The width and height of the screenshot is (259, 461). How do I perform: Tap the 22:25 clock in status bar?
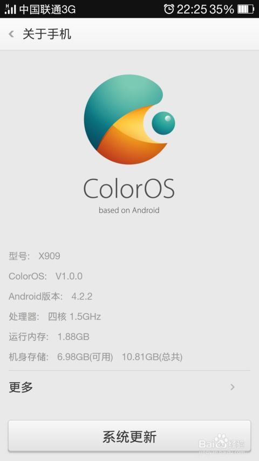pyautogui.click(x=192, y=9)
